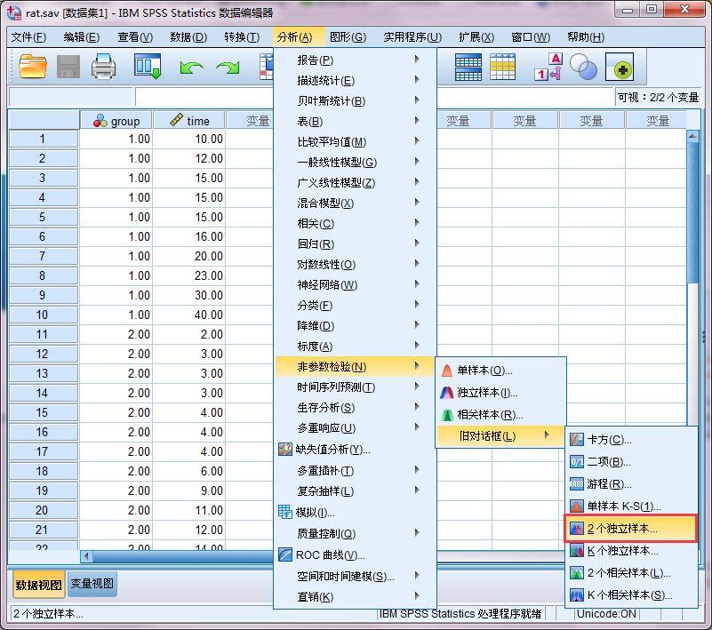Viewport: 712px width, 630px height.
Task: Click the Recall recently used dialogs icon
Action: click(x=148, y=67)
